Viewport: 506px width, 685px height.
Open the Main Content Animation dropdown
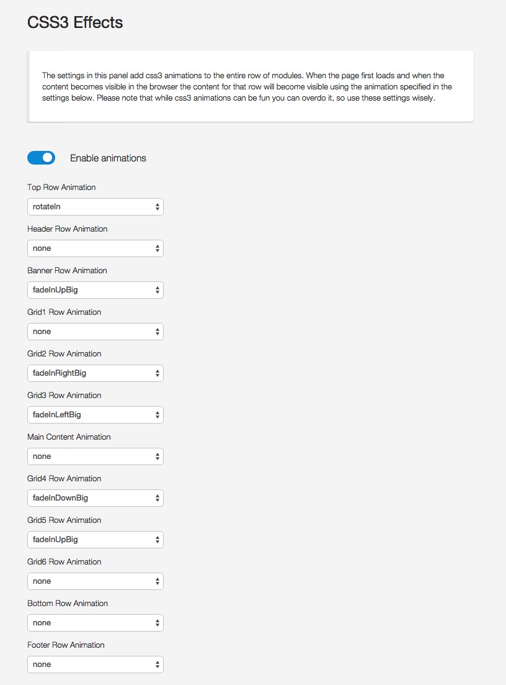[95, 456]
